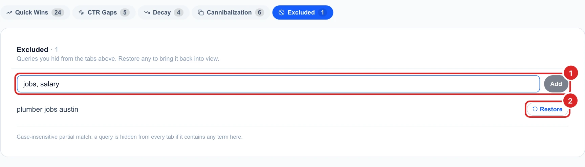585x167 pixels.
Task: Click the Cannibalization count badge 6
Action: (260, 12)
